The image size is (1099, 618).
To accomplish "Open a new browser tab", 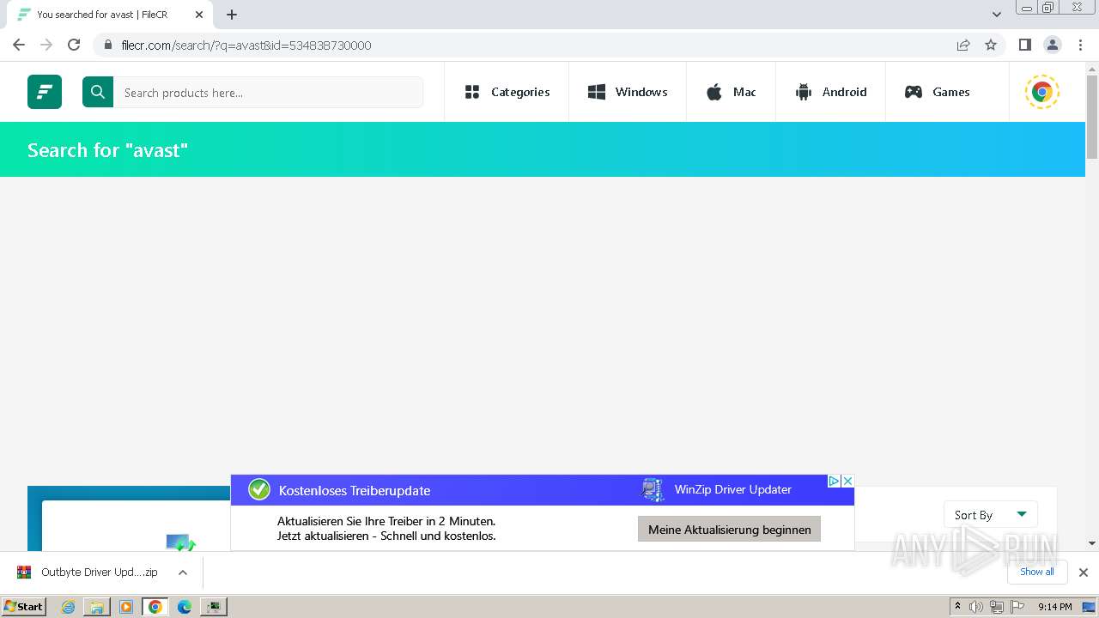I will coord(232,15).
